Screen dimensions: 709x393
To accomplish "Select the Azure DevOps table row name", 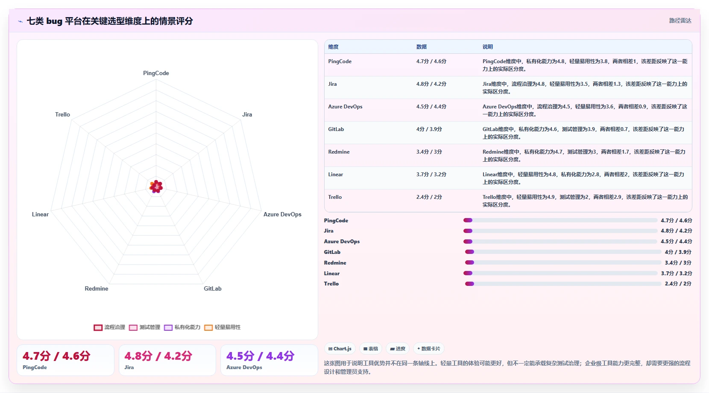I will pos(345,107).
